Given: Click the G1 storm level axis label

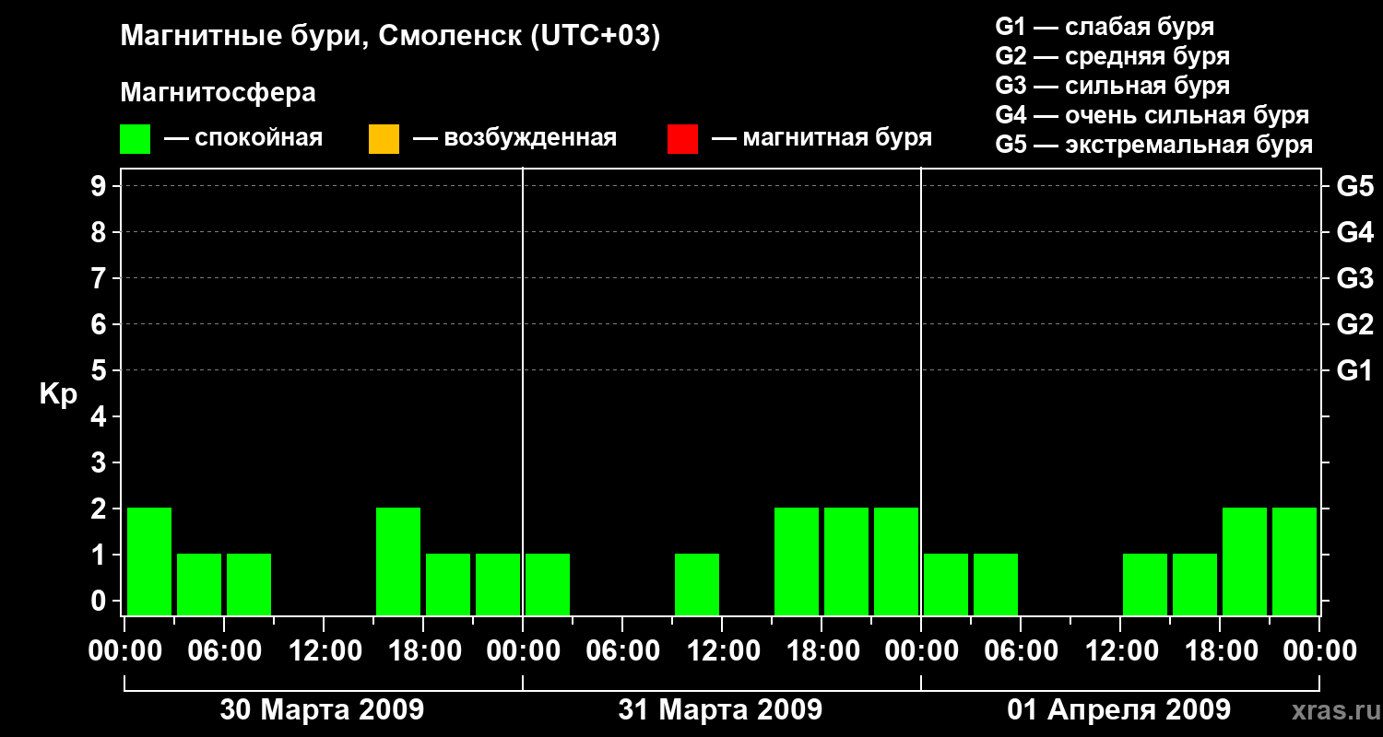Looking at the screenshot, I should pyautogui.click(x=1354, y=370).
